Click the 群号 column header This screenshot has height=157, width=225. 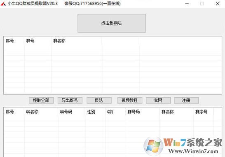pos(37,41)
